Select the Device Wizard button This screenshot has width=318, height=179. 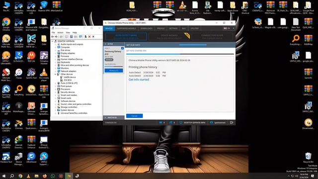(x=169, y=36)
